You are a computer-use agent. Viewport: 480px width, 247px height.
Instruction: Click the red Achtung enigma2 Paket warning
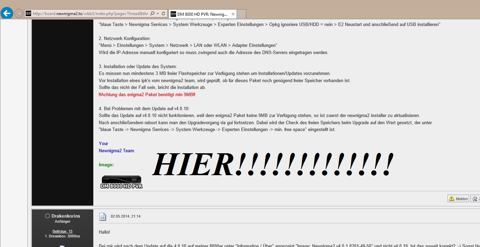(147, 94)
